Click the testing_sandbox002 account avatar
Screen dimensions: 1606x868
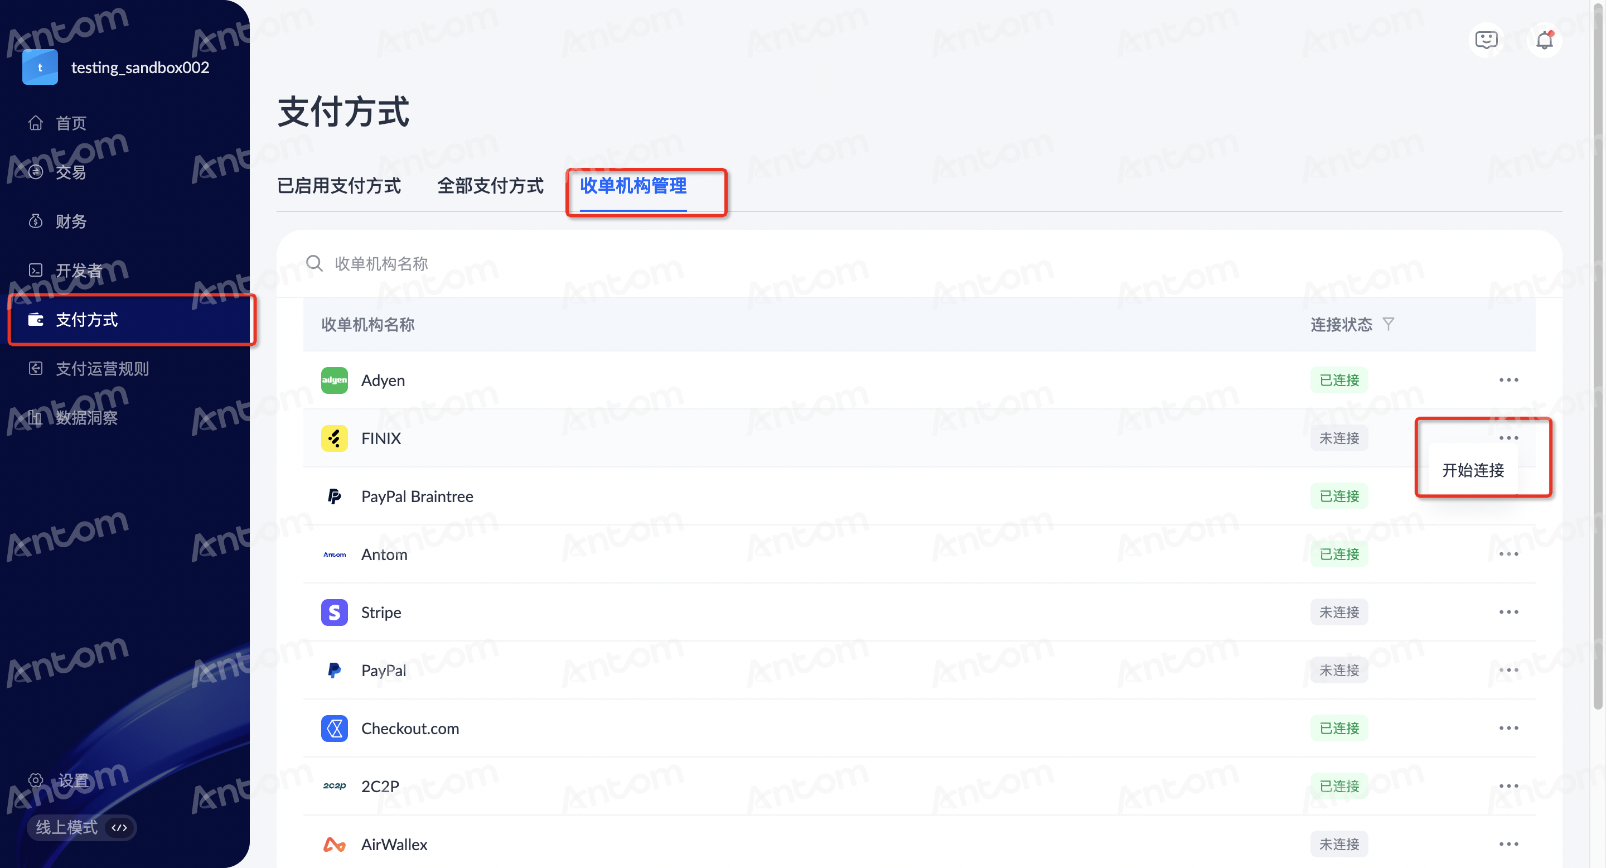40,67
